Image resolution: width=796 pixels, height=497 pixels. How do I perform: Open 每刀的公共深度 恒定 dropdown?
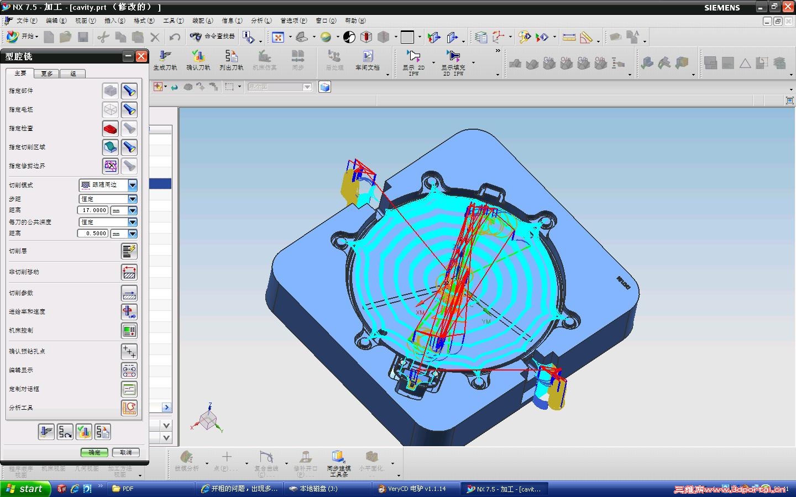[132, 222]
